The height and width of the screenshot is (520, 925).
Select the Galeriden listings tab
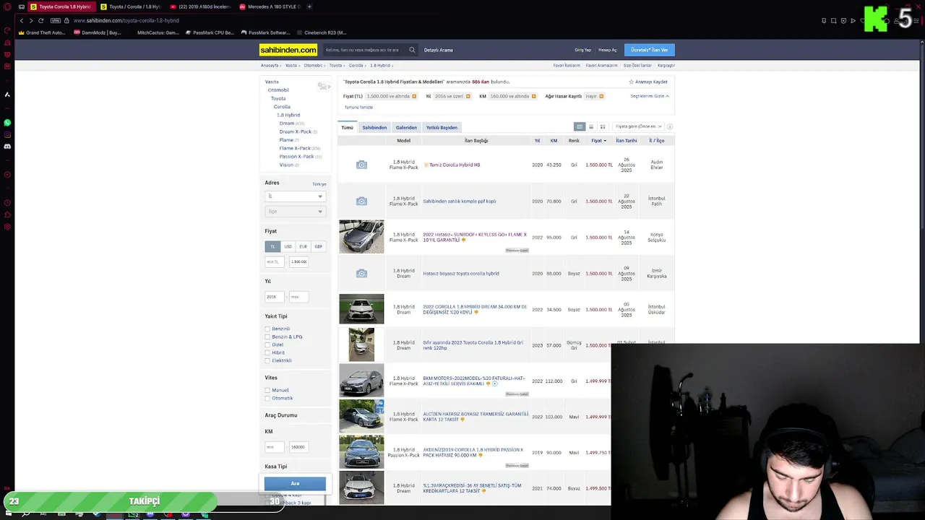406,127
